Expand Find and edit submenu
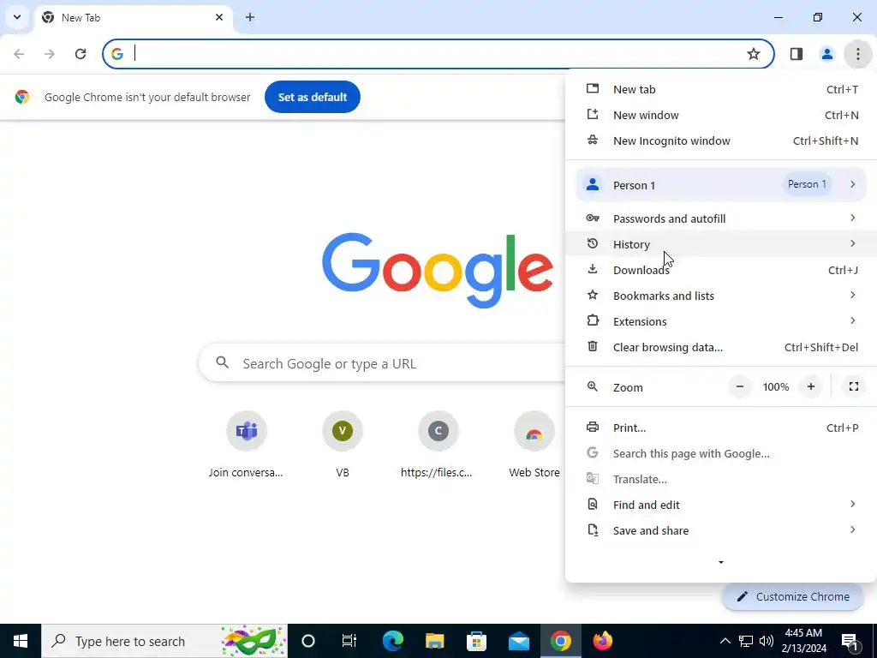Viewport: 877px width, 658px height. click(x=721, y=505)
